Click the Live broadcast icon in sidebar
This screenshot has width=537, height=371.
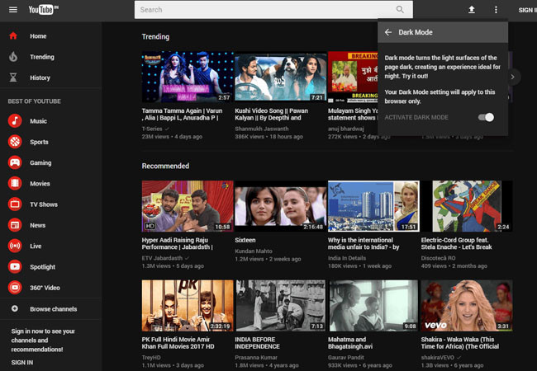click(15, 246)
